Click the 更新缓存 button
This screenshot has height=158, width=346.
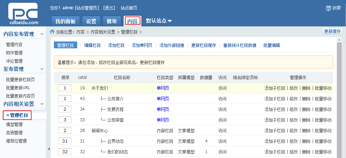(x=332, y=31)
